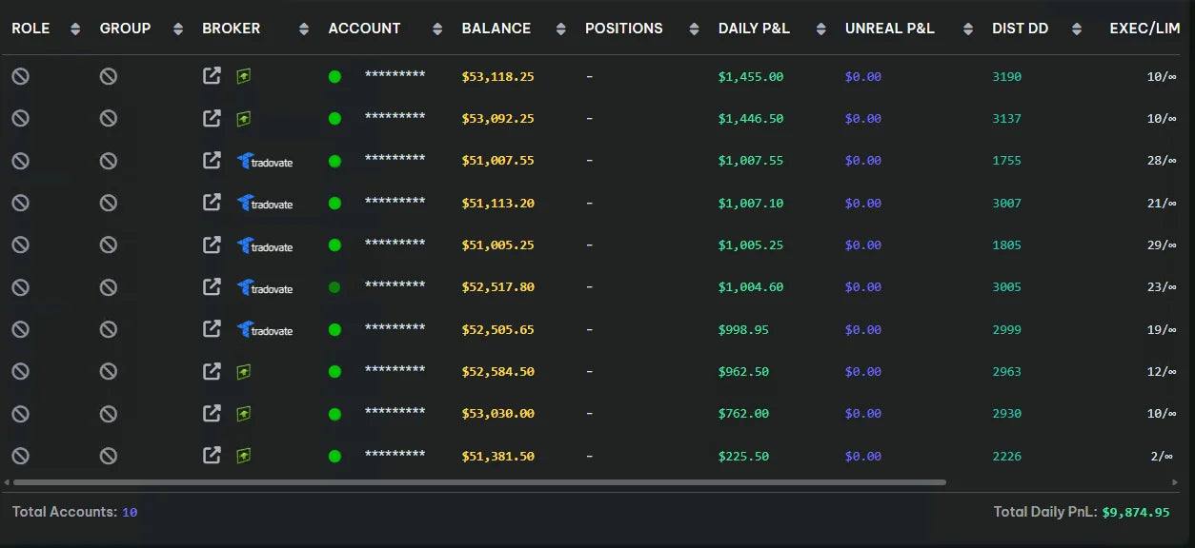Select daily P&L value $1,446.50

pyautogui.click(x=751, y=119)
